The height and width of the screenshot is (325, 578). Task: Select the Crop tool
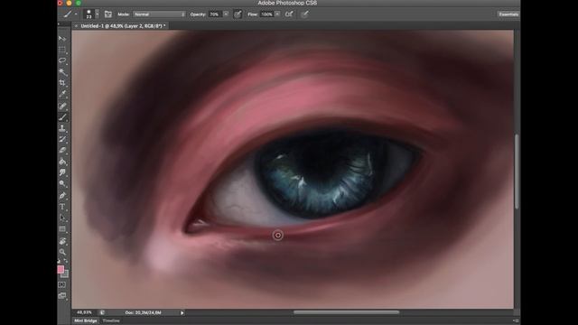coord(62,83)
